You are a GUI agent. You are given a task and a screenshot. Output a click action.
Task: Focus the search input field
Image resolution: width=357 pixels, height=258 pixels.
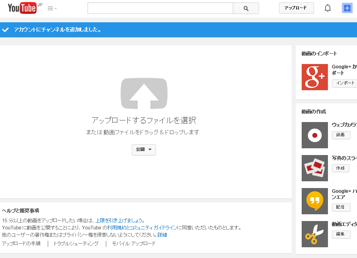(x=160, y=8)
